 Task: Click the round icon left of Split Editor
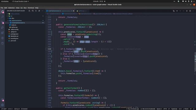pos(187,11)
